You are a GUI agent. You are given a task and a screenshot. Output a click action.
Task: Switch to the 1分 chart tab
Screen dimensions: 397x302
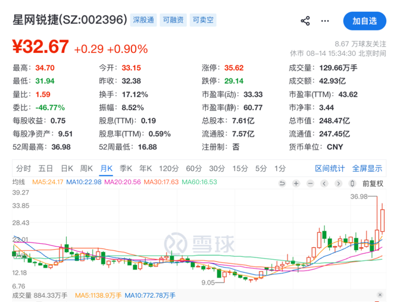(280, 168)
